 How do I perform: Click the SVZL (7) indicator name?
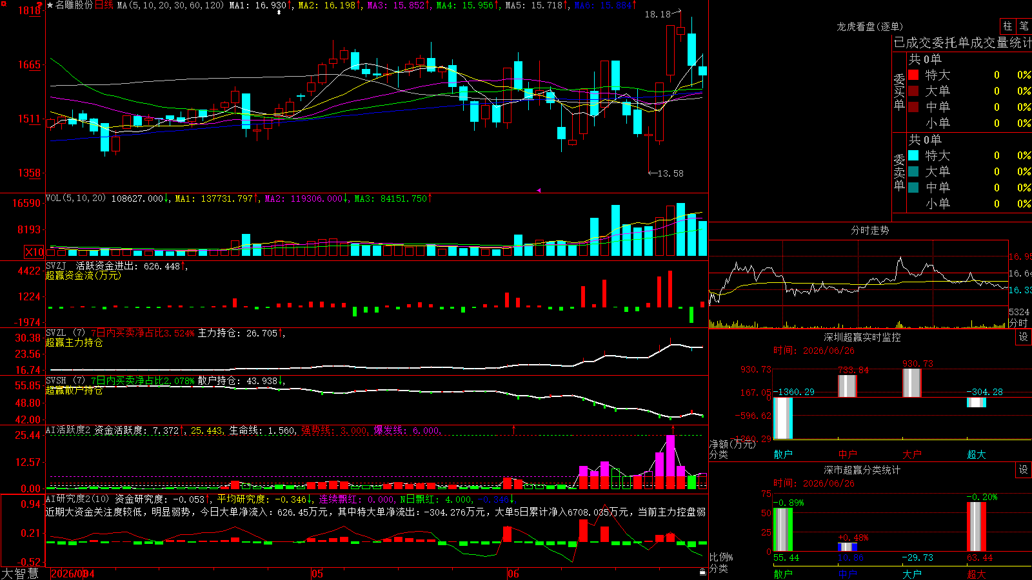click(x=65, y=333)
